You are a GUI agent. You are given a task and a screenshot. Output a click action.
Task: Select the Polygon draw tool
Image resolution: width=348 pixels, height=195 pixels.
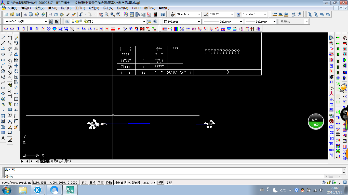(3, 54)
